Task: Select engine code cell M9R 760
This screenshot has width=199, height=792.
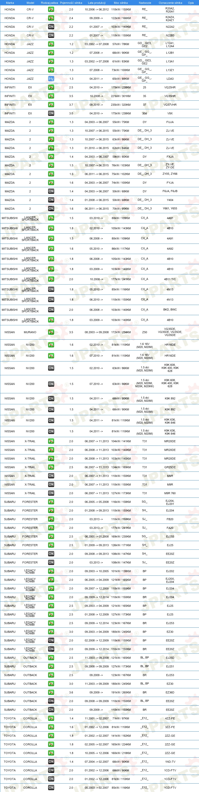Action: coord(170,493)
